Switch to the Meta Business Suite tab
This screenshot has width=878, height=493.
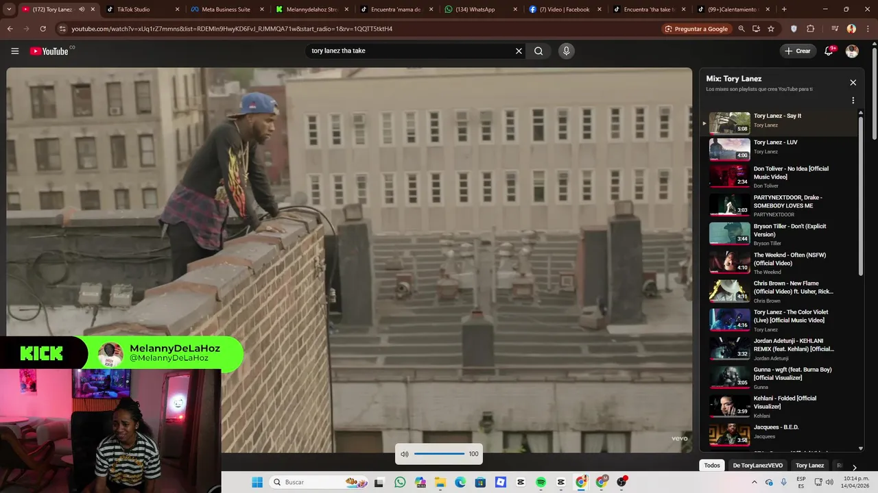coord(226,10)
